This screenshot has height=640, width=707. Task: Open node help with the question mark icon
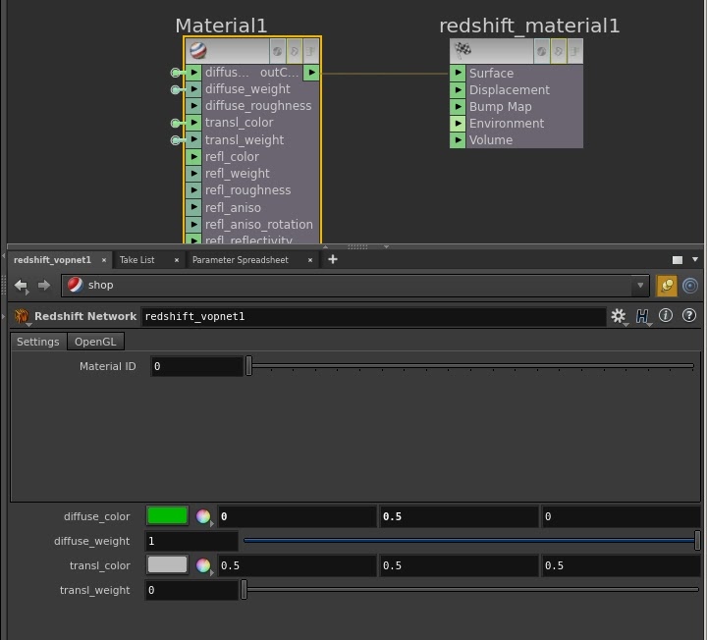689,315
